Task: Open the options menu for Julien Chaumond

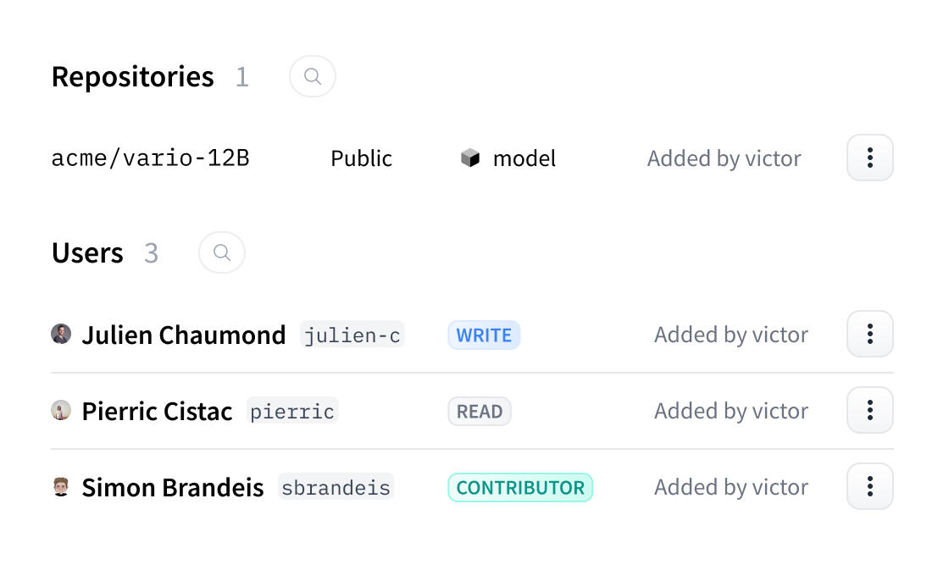Action: point(869,334)
